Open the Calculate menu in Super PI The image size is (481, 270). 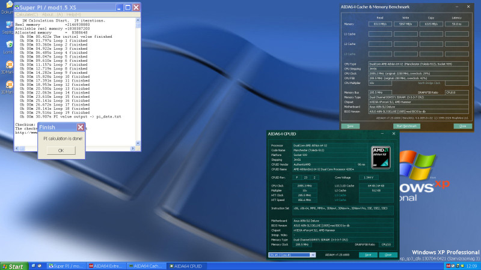(x=26, y=14)
